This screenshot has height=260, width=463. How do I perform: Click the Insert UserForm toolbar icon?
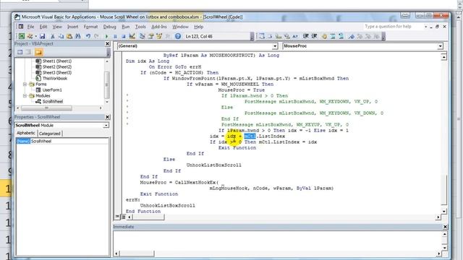coord(30,36)
